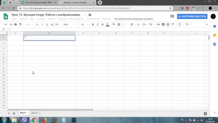Open text rotation dropdown

[x=152, y=24]
